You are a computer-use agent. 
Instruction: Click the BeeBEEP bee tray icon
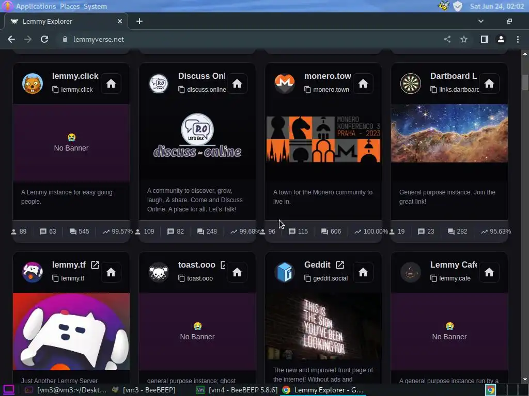coord(444,6)
